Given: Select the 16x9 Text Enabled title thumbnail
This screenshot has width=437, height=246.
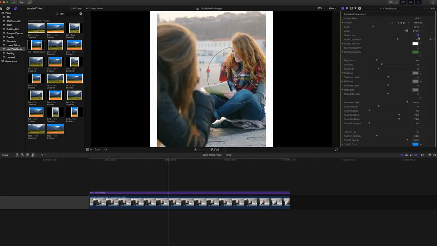Looking at the screenshot, I should [x=55, y=129].
